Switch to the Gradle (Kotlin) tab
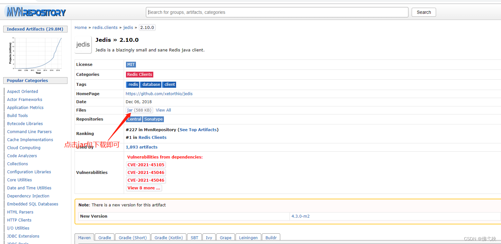This screenshot has width=501, height=244. coord(169,238)
